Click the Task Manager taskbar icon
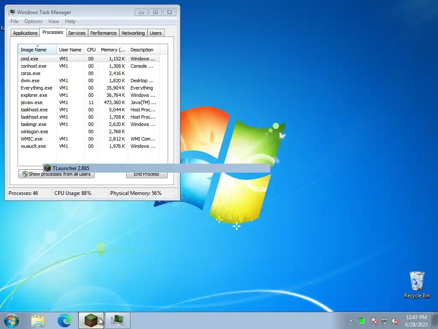Viewport: 438px width, 329px height. point(117,320)
